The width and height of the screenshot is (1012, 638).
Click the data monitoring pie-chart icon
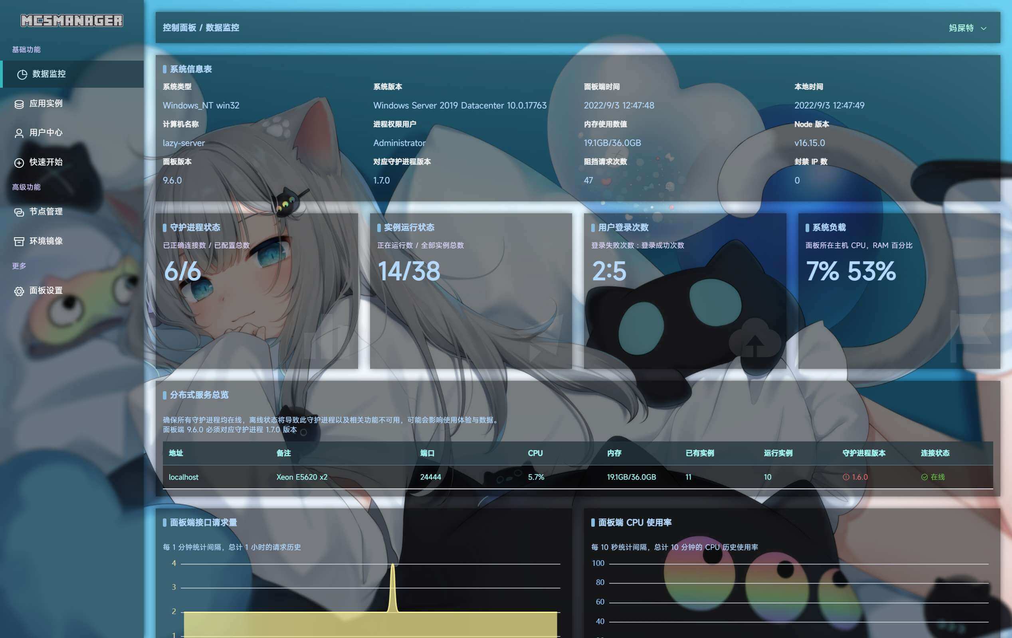22,74
